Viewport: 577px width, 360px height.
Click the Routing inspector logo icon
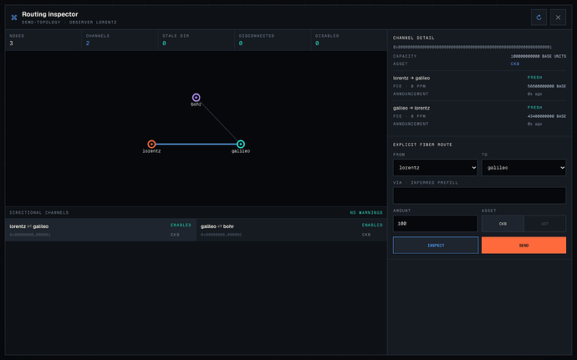[x=14, y=18]
